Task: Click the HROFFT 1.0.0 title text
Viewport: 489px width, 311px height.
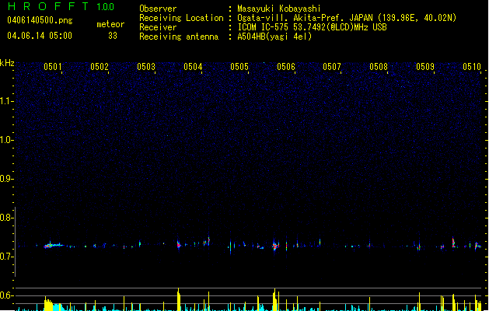Action: point(61,6)
